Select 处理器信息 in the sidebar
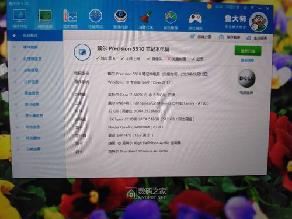Image resolution: width=292 pixels, height=219 pixels. 33,58
